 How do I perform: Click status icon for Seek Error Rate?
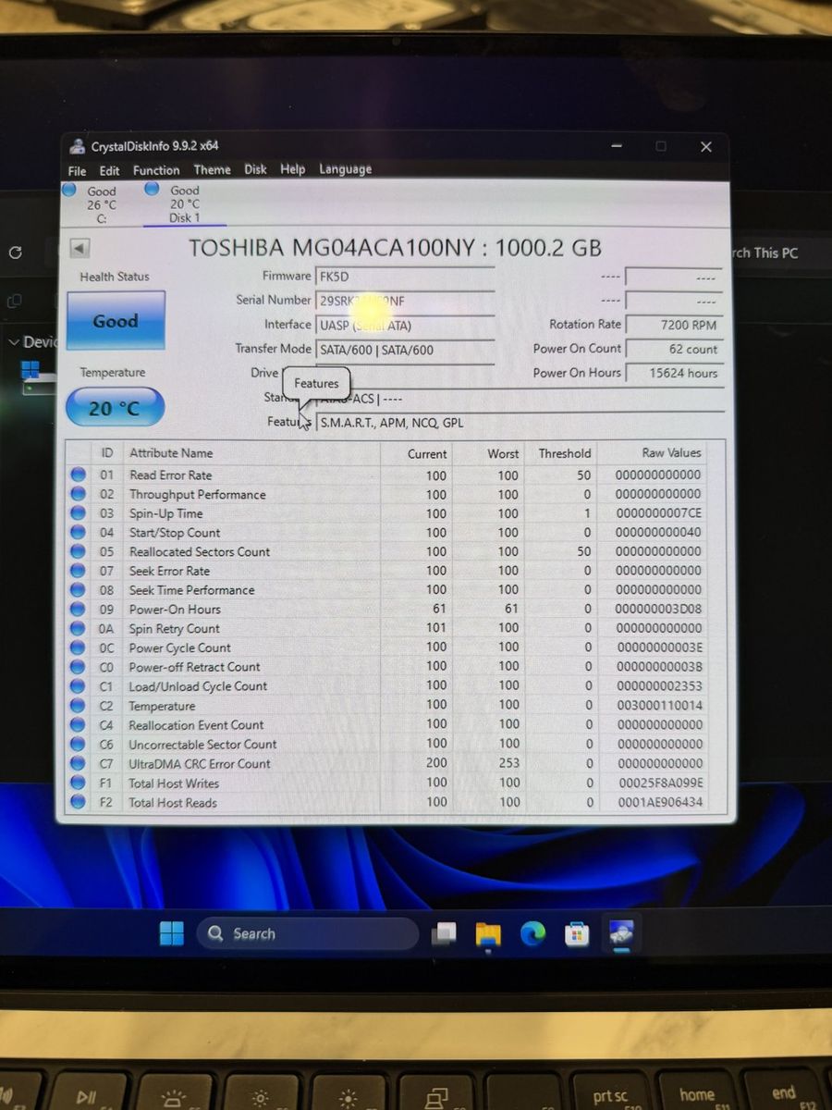point(79,571)
